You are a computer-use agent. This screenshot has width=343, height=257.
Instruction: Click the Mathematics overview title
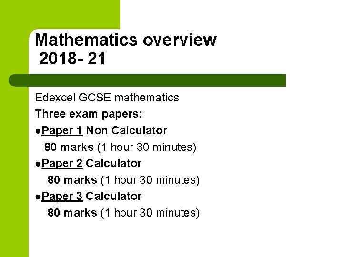tap(126, 40)
